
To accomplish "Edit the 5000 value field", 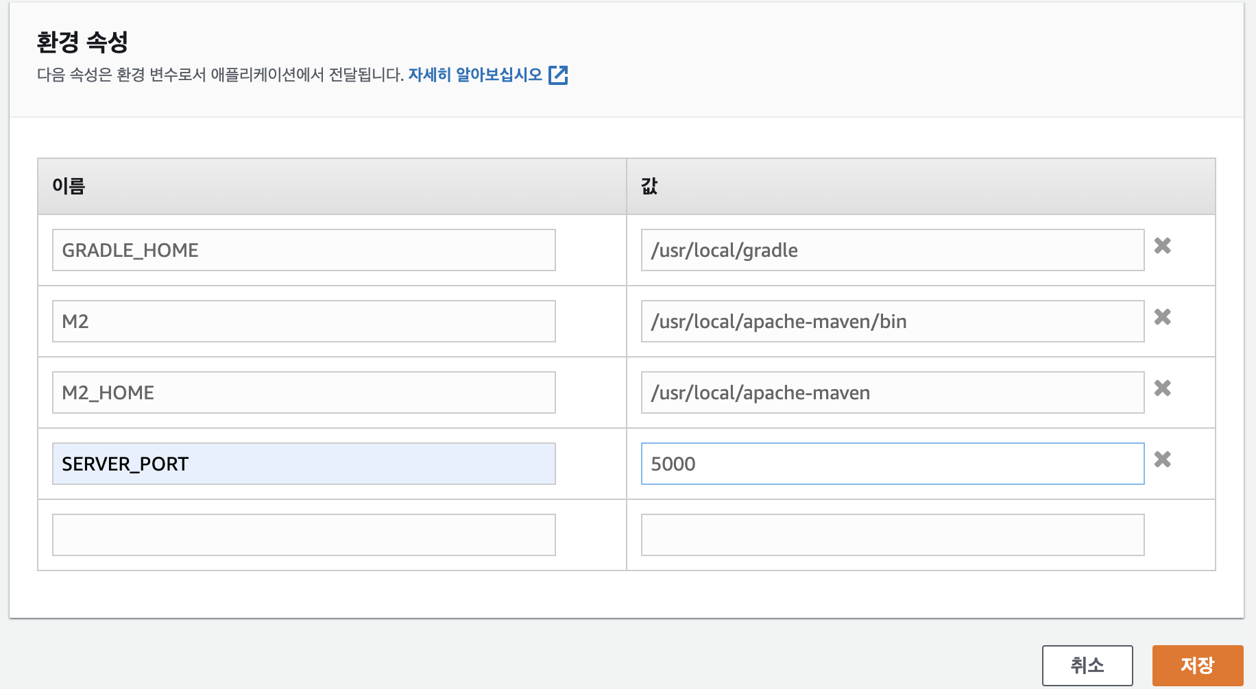I will [x=893, y=464].
